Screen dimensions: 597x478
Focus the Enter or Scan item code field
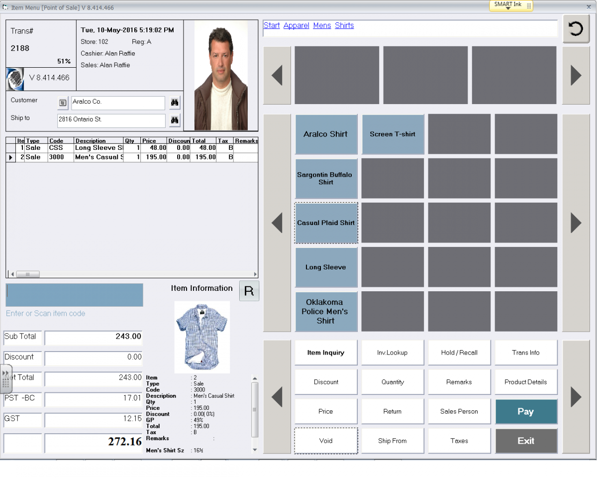[x=75, y=295]
